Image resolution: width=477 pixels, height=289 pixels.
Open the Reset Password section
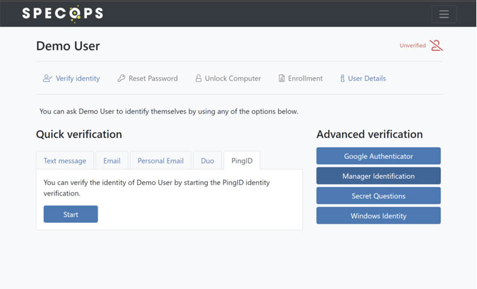point(153,78)
